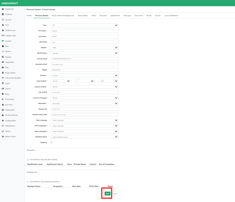The height and width of the screenshot is (202, 235).
Task: Click the Study Option sidebar icon
Action: point(3,73)
